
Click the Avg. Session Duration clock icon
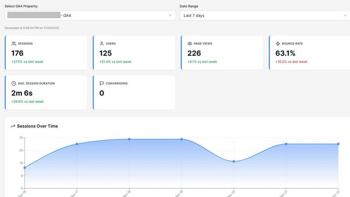click(14, 83)
